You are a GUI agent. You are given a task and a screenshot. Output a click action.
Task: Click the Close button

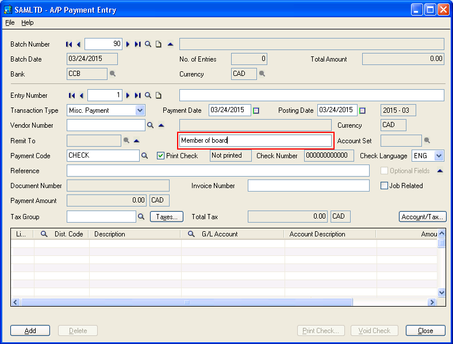425,330
